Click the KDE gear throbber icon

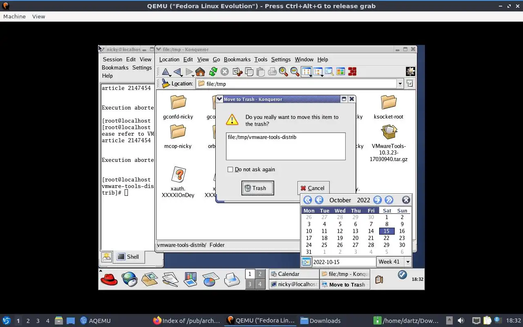click(410, 72)
